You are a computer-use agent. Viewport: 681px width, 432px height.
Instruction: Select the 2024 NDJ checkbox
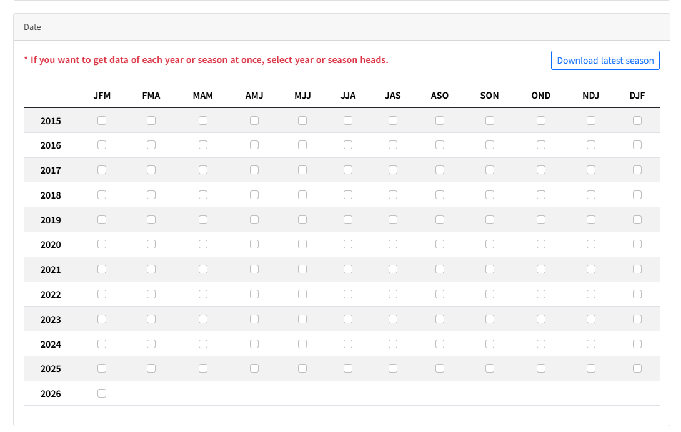(591, 343)
